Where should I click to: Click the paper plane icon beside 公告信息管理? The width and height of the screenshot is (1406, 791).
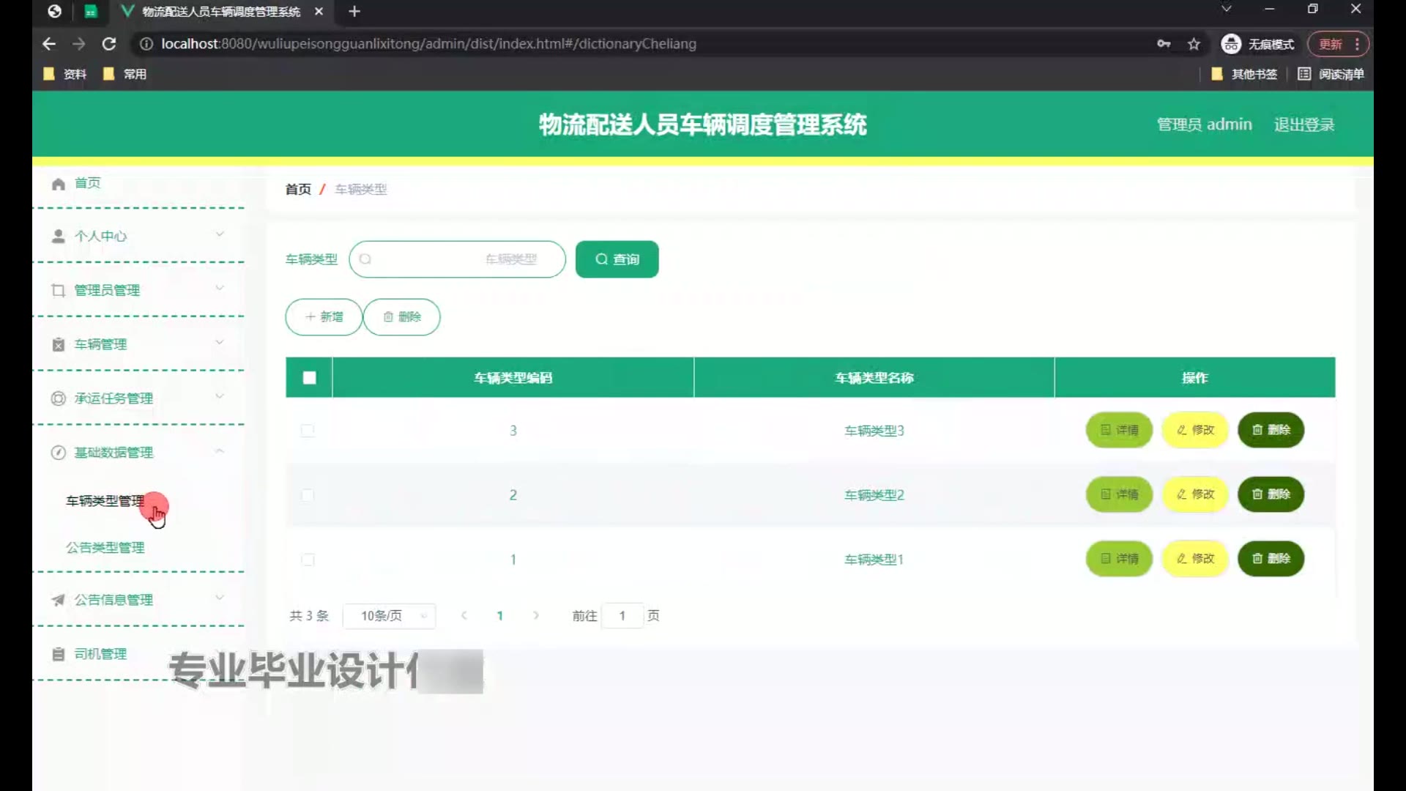[59, 600]
